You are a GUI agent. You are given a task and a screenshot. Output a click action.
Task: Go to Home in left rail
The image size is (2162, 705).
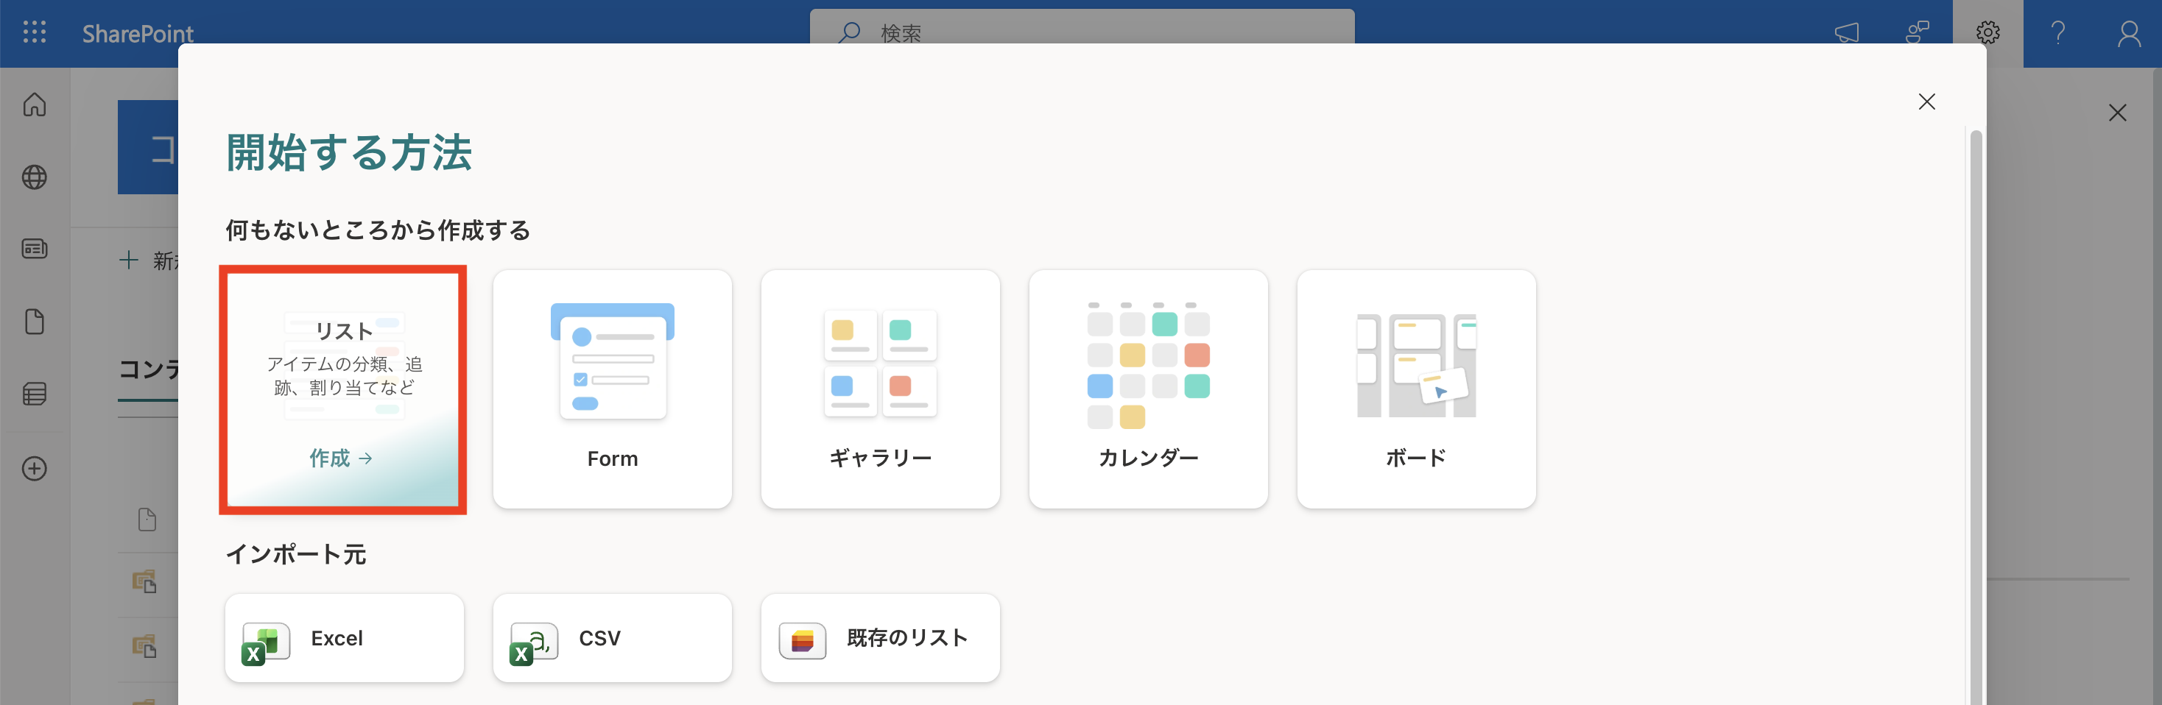point(35,104)
